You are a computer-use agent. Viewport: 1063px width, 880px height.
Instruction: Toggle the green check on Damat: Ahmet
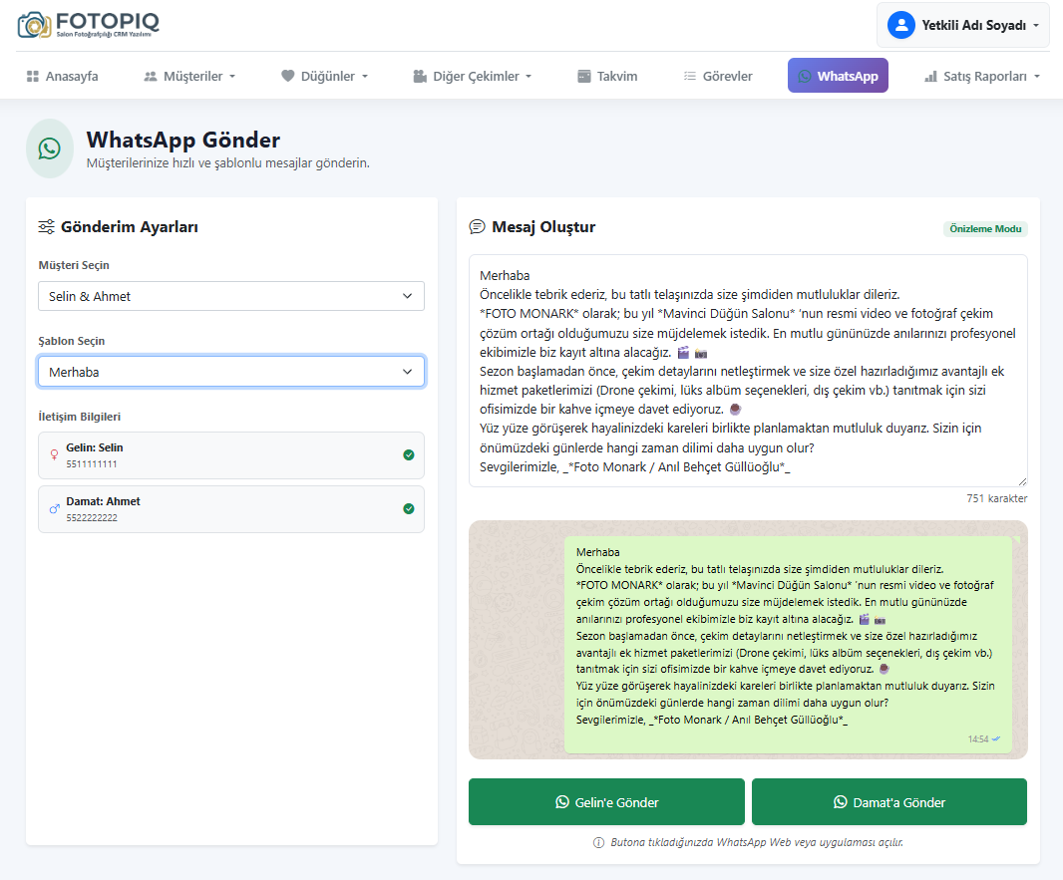409,509
